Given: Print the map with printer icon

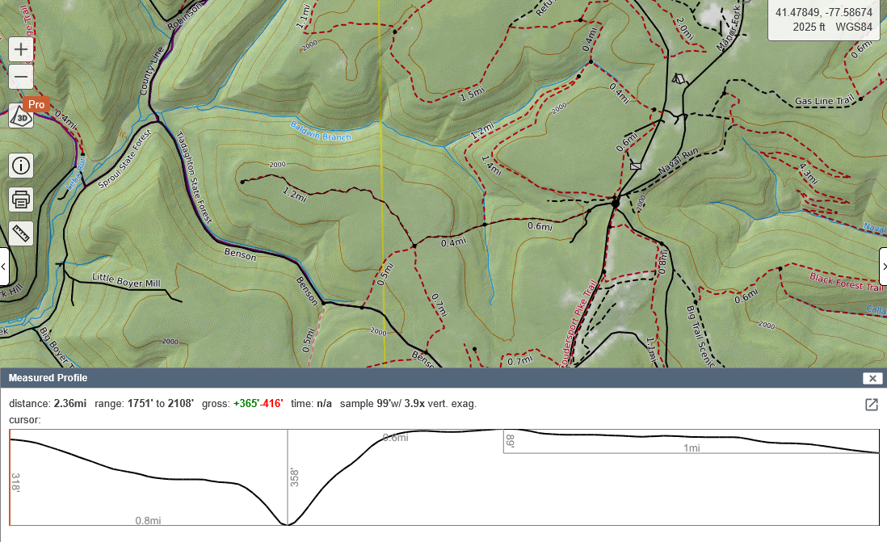Looking at the screenshot, I should 21,200.
